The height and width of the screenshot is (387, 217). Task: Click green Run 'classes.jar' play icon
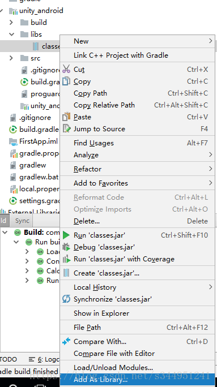click(66, 235)
